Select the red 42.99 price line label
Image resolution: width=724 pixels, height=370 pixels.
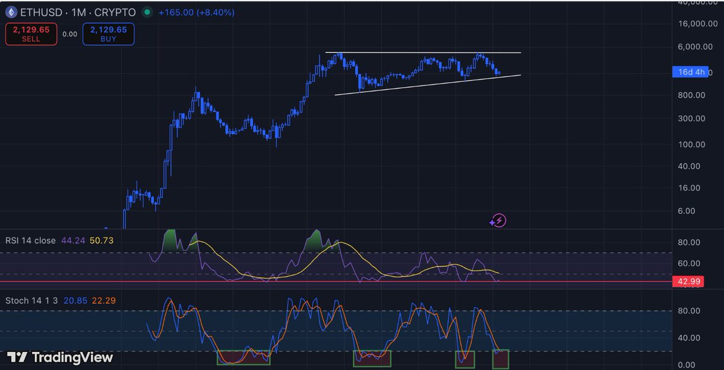pos(689,281)
